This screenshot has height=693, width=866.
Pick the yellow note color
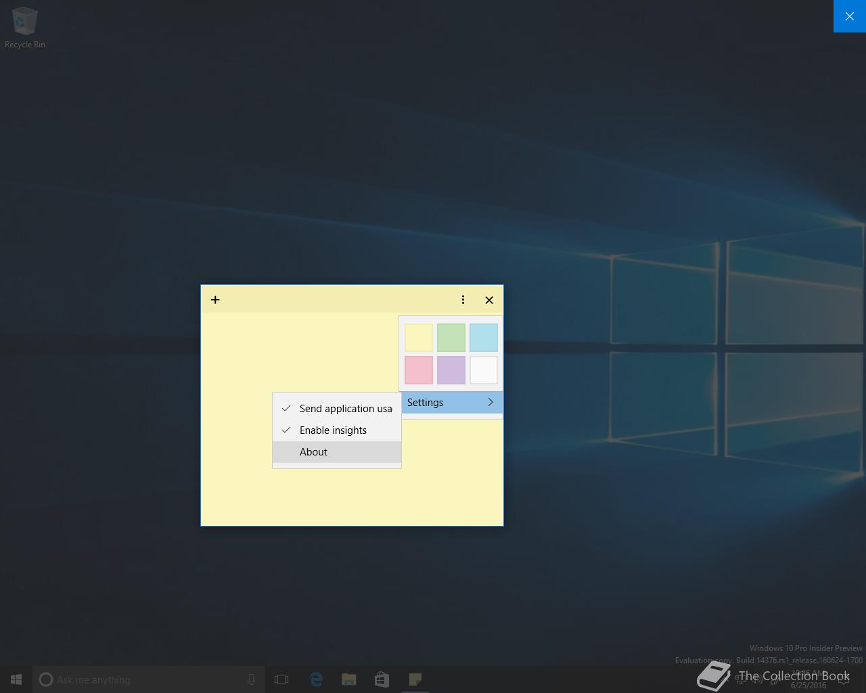click(419, 338)
